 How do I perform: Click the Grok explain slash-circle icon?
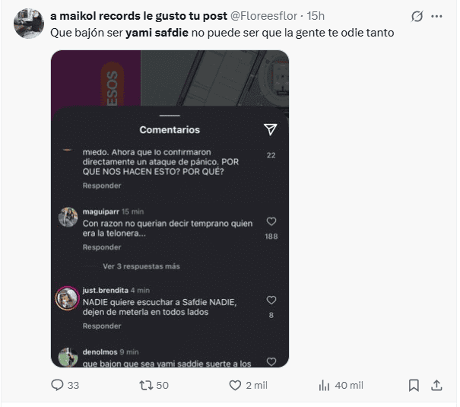(x=417, y=17)
